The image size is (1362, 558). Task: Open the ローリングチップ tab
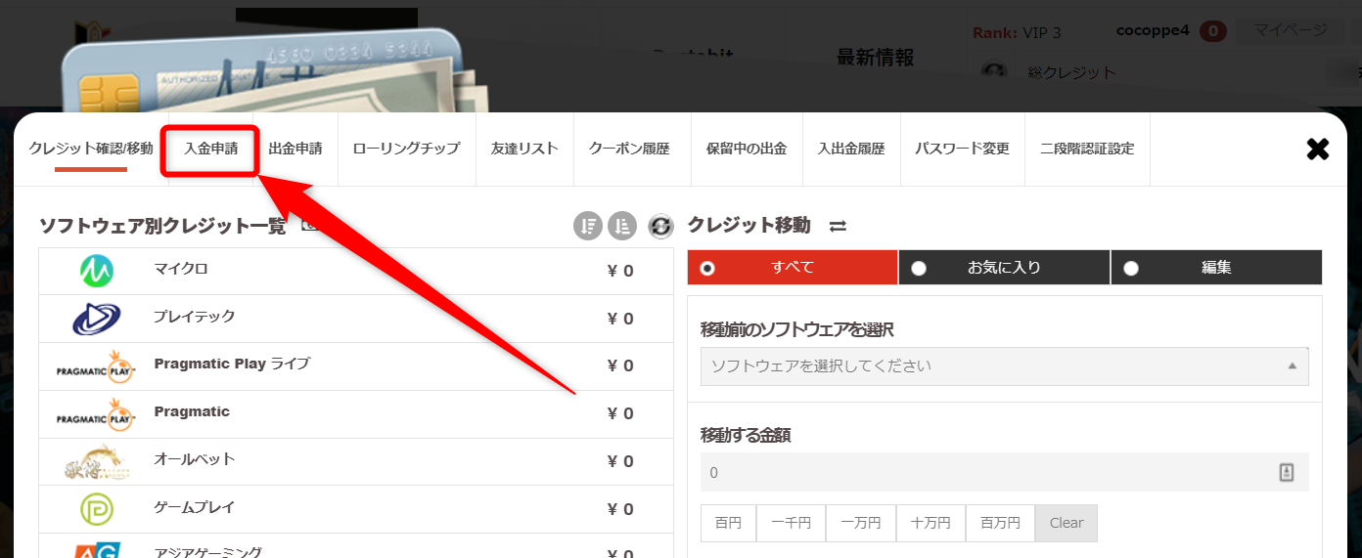(x=406, y=149)
